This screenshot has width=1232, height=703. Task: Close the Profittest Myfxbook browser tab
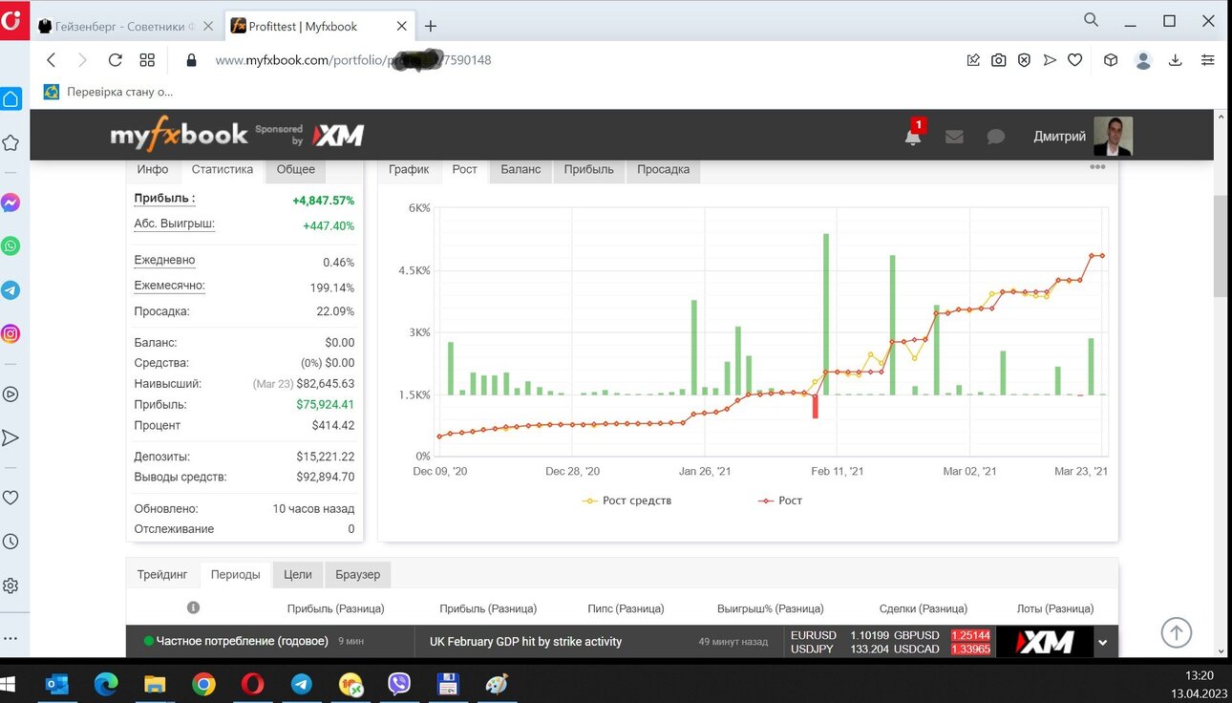(402, 27)
